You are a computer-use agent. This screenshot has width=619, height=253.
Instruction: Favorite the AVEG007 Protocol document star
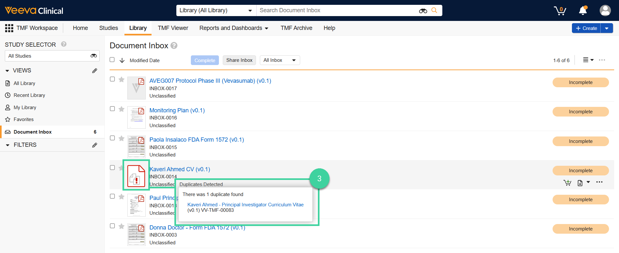[x=122, y=80]
